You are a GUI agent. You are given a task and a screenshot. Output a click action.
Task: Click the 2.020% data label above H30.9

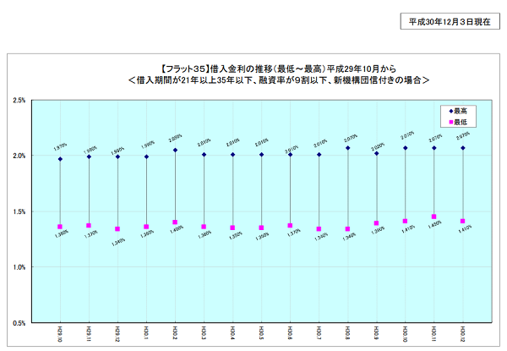point(378,147)
